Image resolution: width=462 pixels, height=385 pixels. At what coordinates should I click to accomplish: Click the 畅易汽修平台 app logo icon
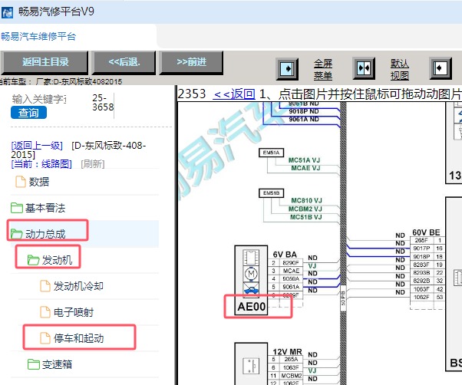pos(7,12)
